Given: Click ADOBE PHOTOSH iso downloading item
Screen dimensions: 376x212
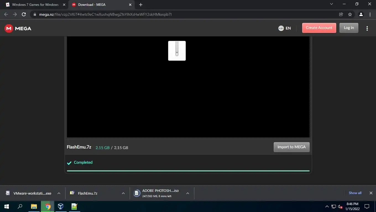Looking at the screenshot, I should (156, 193).
